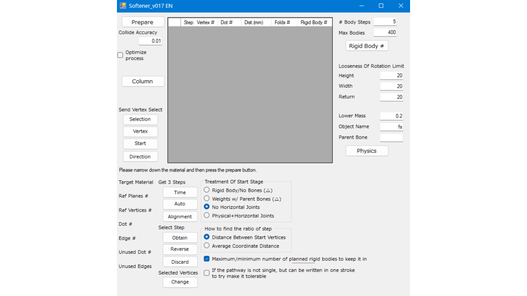The image size is (527, 296).
Task: Click the Collide Accuracy input field
Action: click(150, 41)
